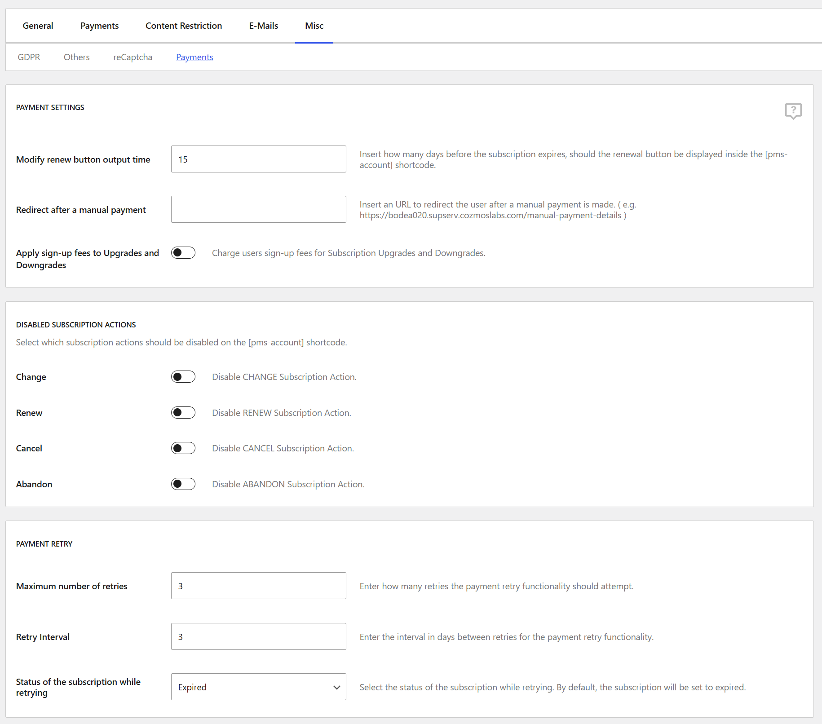Click the 'Redirect after a manual payment' label

(x=81, y=210)
